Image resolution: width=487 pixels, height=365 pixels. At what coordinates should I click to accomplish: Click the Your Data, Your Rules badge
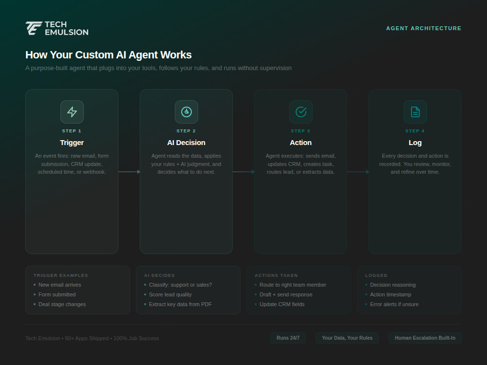click(x=347, y=338)
